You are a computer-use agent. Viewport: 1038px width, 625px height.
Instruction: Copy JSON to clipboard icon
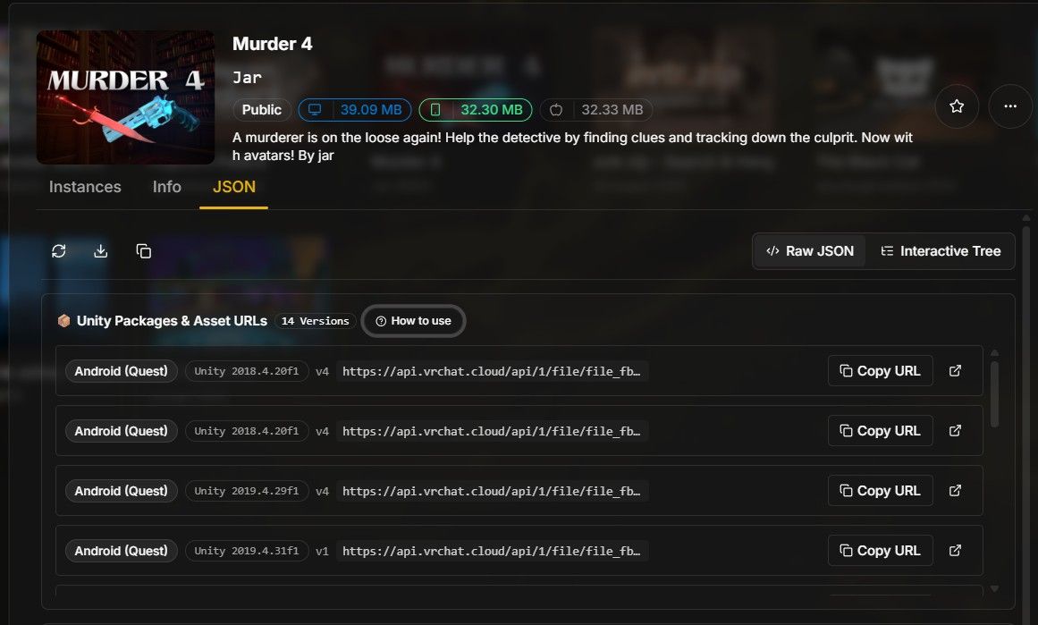pyautogui.click(x=144, y=251)
